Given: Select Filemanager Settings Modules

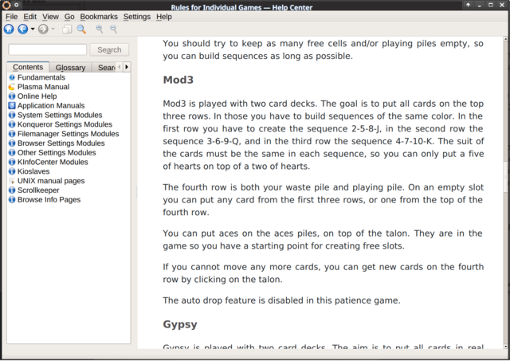Looking at the screenshot, I should (69, 134).
